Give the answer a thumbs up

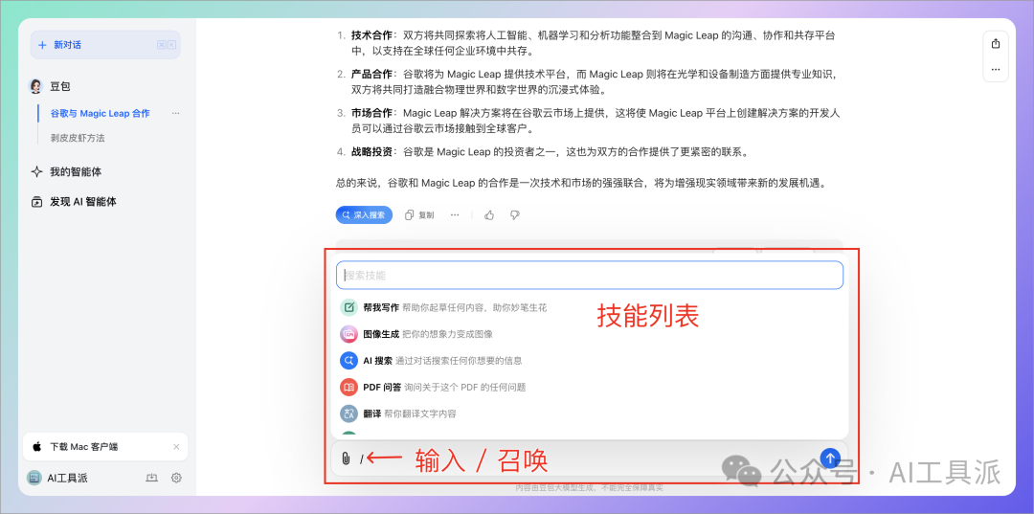489,214
